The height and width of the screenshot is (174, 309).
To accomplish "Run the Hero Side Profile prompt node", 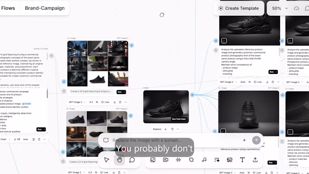I will click(x=272, y=72).
